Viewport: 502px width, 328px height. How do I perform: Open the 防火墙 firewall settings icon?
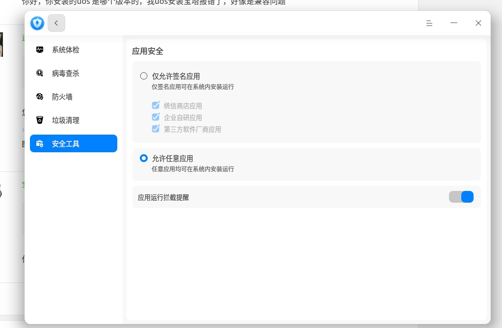[x=40, y=96]
